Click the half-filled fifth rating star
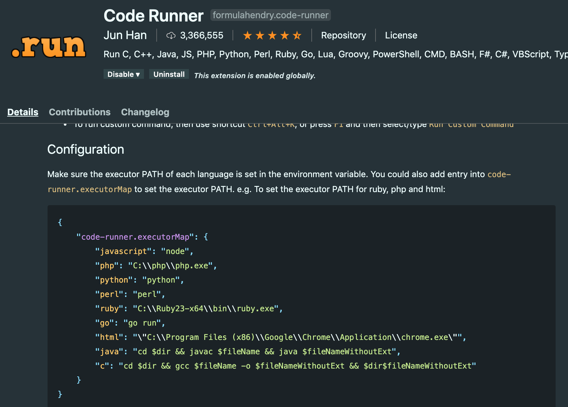568x407 pixels. pos(297,35)
